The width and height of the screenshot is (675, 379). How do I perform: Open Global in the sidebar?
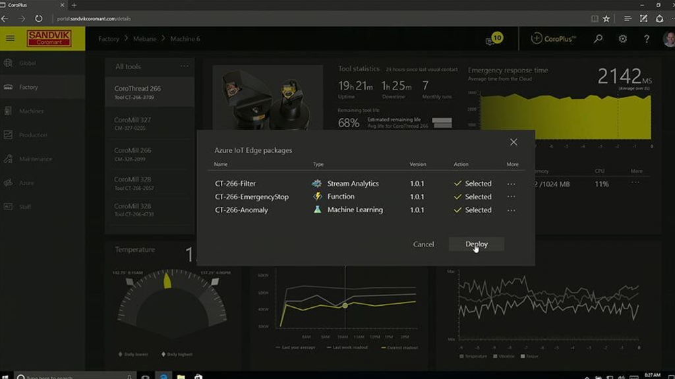pyautogui.click(x=42, y=63)
